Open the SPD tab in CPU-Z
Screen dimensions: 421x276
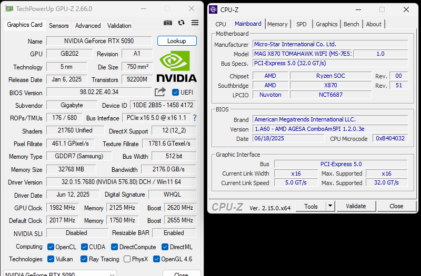[301, 24]
